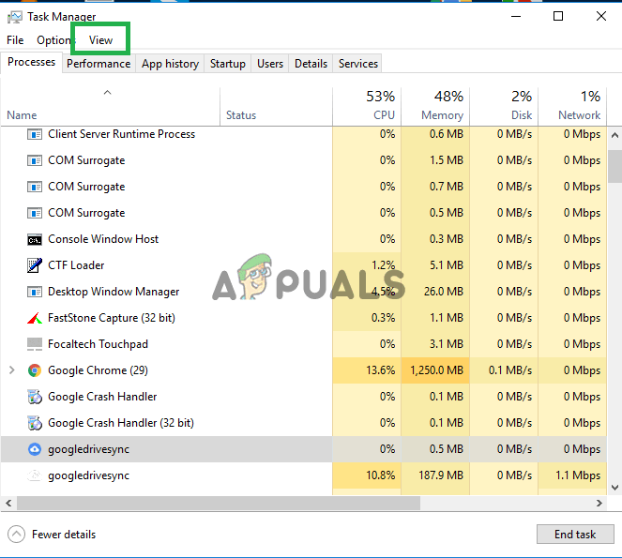
Task: Click the horizontal scrollbar left arrow
Action: [x=8, y=503]
